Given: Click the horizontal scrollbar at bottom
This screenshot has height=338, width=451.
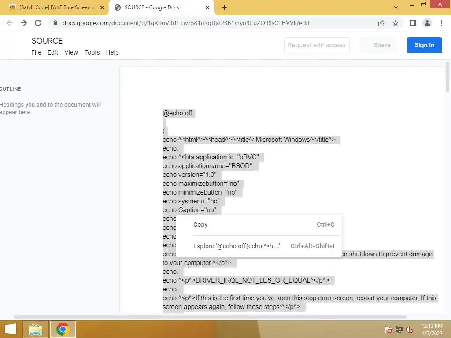Looking at the screenshot, I should point(210,317).
